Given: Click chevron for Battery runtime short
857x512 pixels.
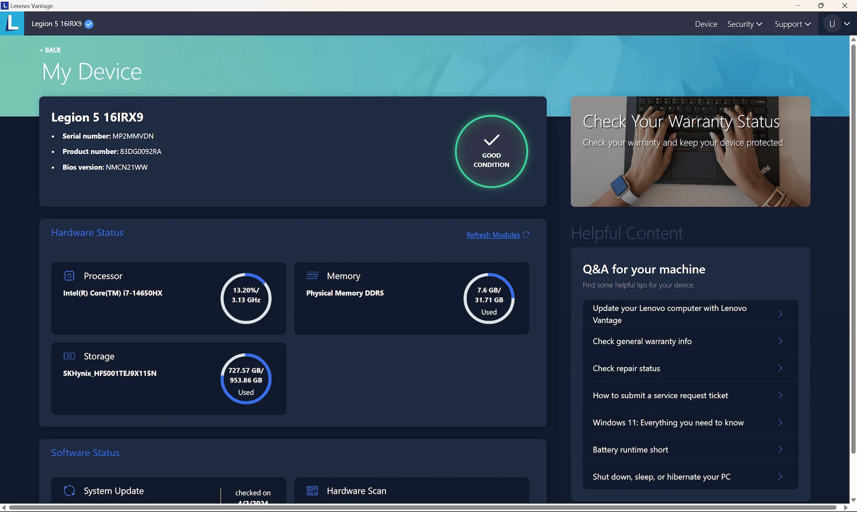Looking at the screenshot, I should pyautogui.click(x=780, y=450).
